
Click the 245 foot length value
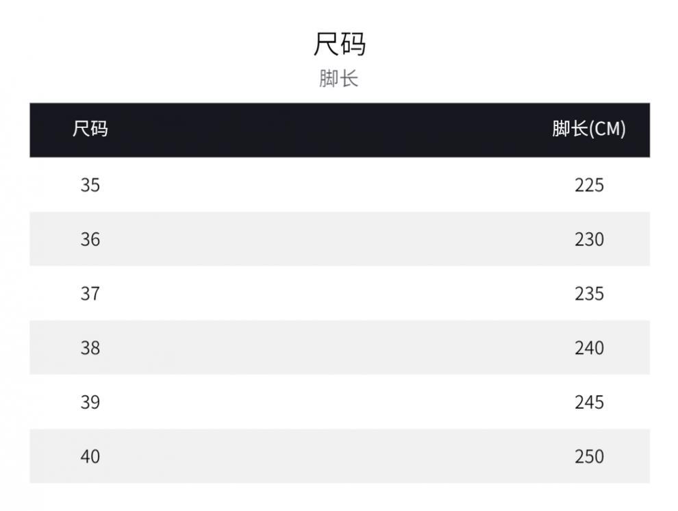point(589,402)
